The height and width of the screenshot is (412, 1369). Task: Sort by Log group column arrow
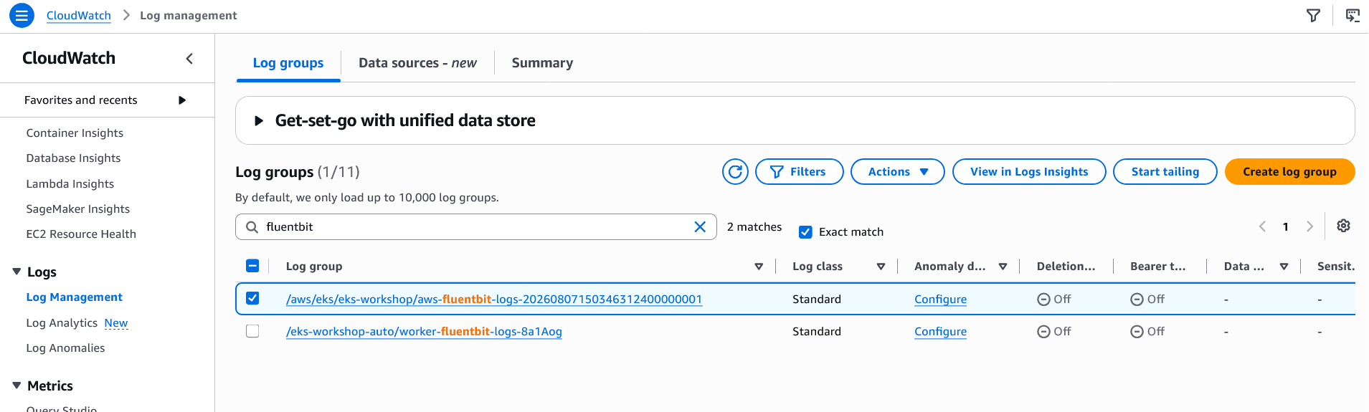(759, 267)
